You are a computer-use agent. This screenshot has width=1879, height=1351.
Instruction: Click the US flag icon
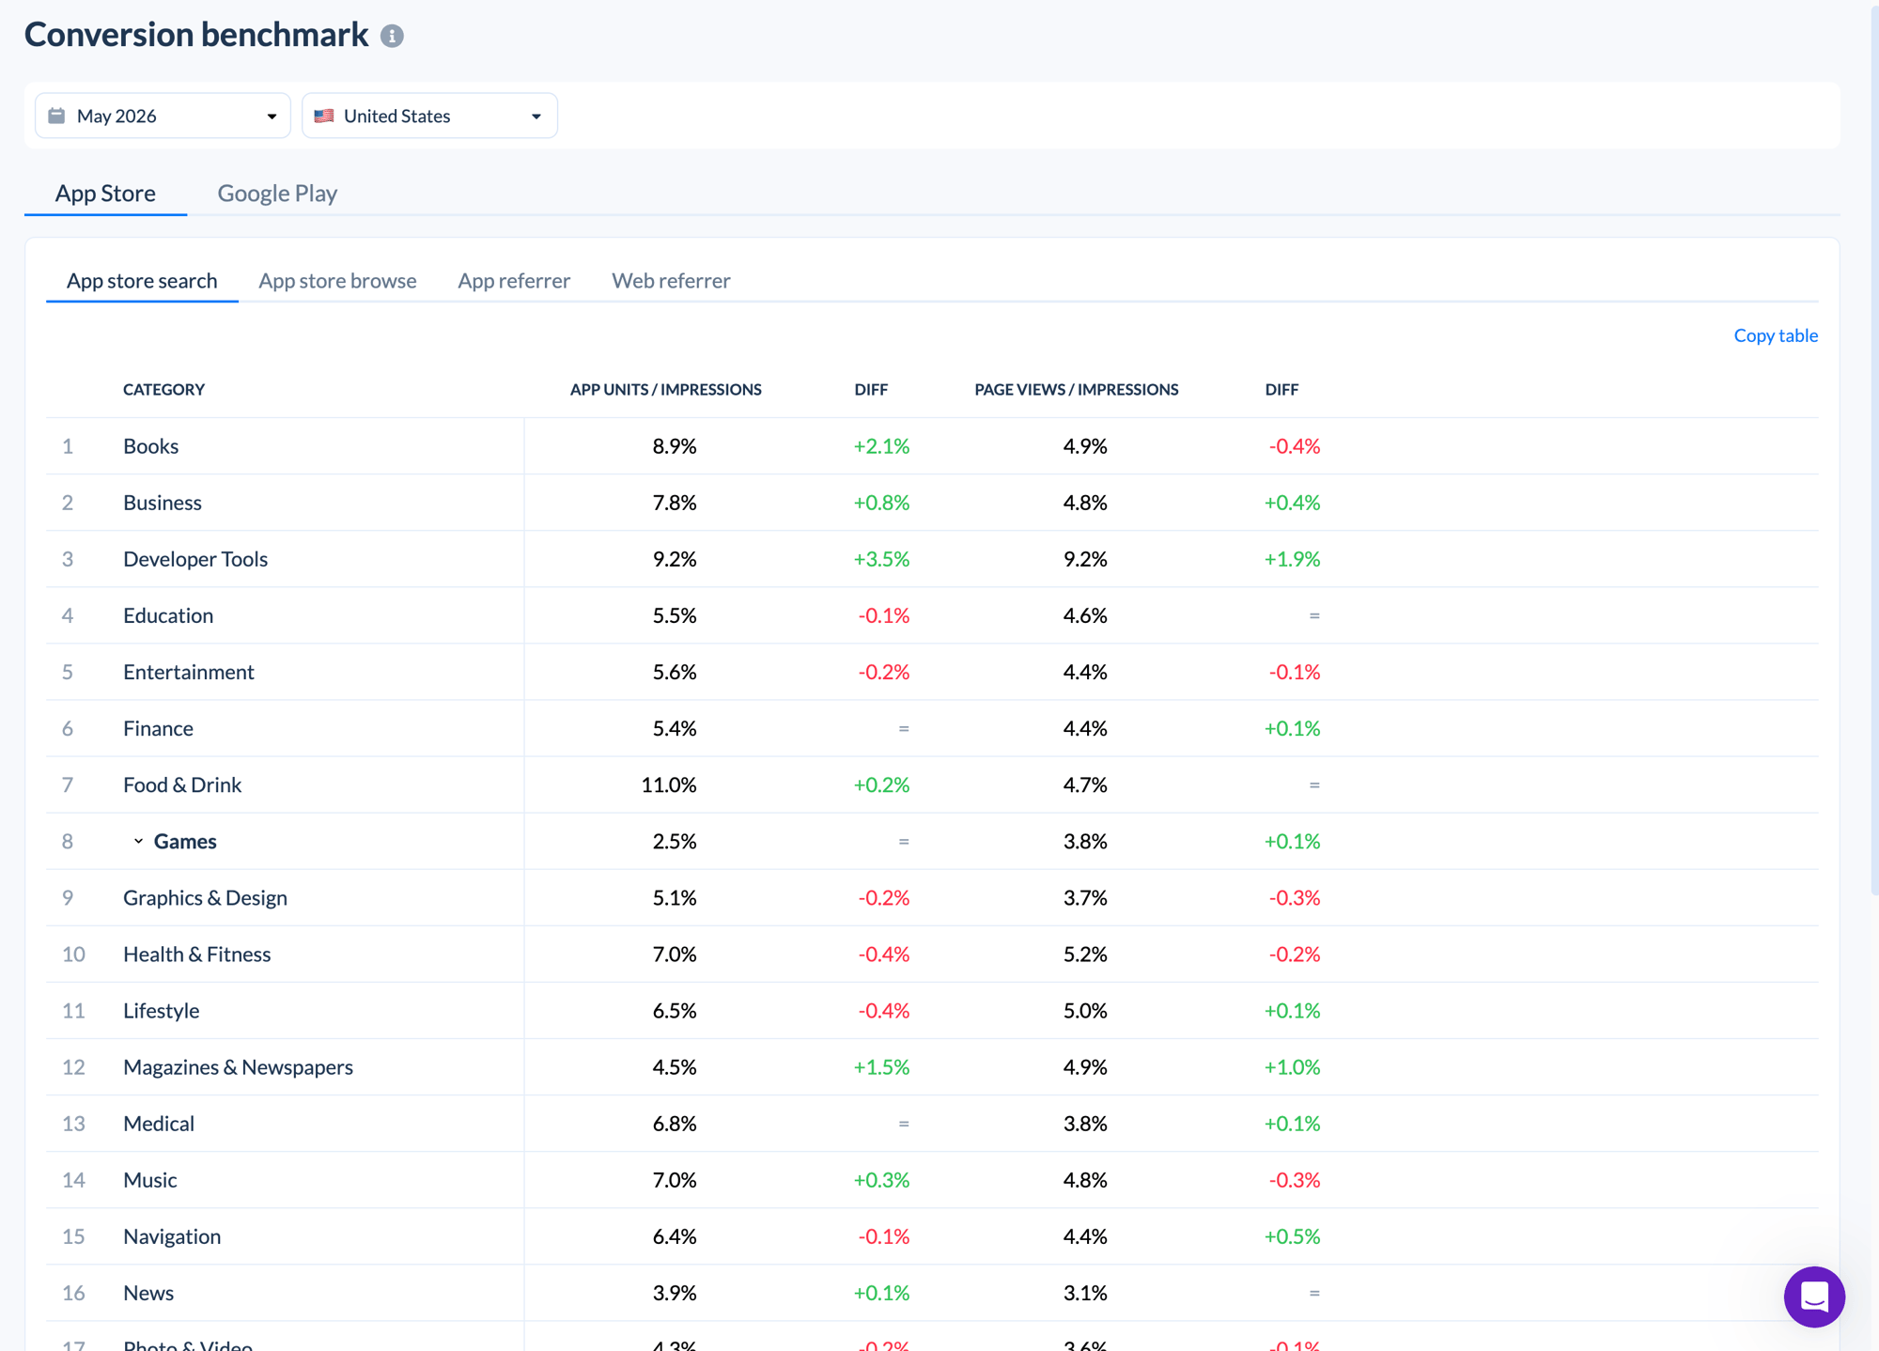point(324,116)
